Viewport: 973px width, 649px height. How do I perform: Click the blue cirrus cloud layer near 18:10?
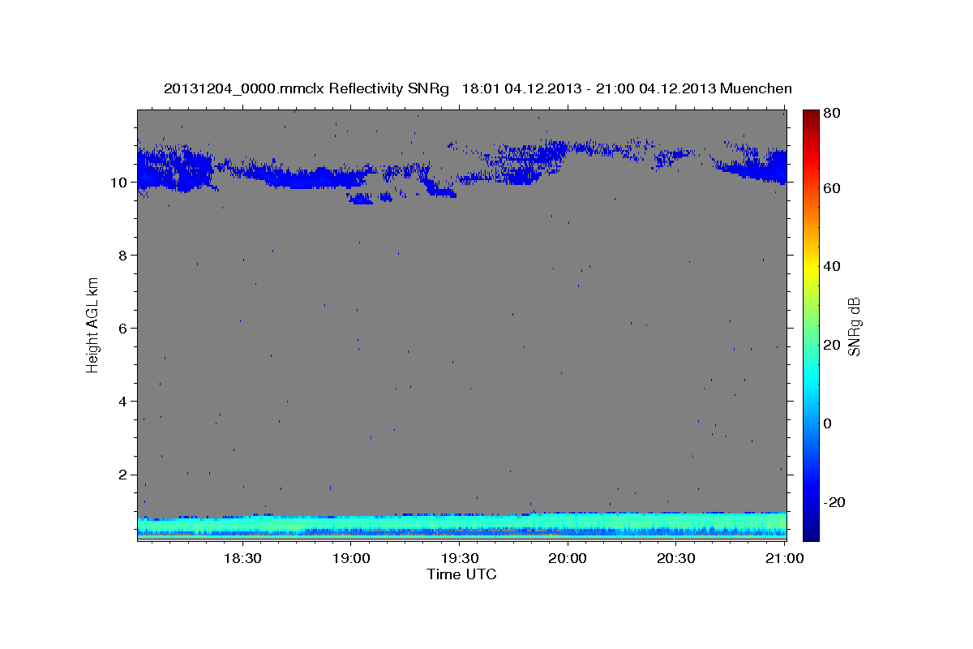point(174,170)
